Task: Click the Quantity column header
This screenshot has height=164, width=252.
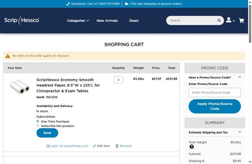Action: [119, 68]
